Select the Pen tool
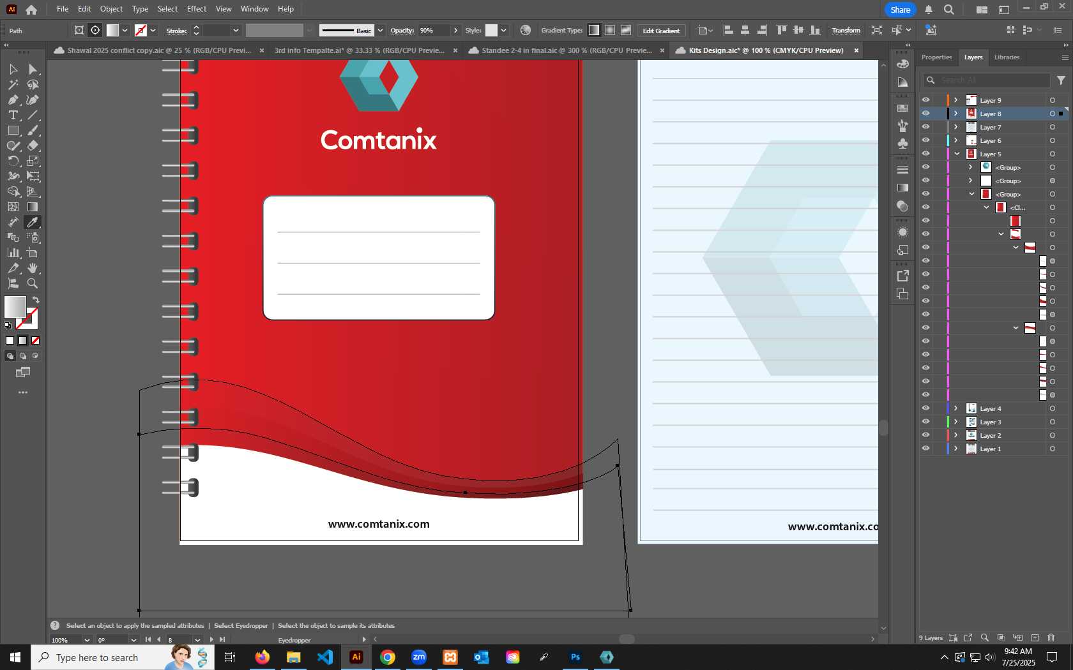Image resolution: width=1073 pixels, height=670 pixels. pos(13,100)
